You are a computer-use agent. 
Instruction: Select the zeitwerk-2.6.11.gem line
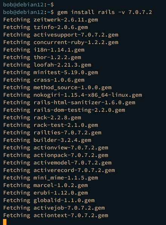pyautogui.click(x=50, y=20)
